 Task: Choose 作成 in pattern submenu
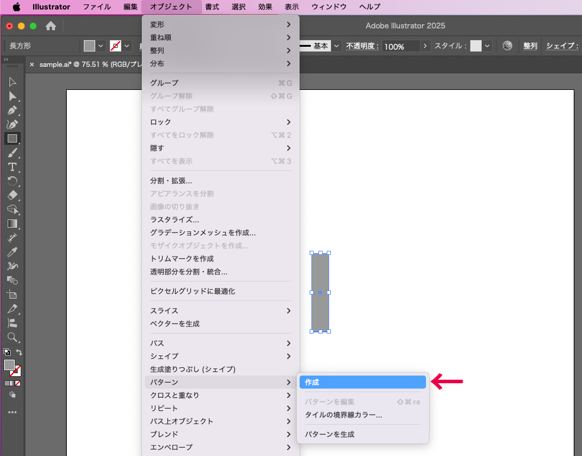(x=363, y=382)
